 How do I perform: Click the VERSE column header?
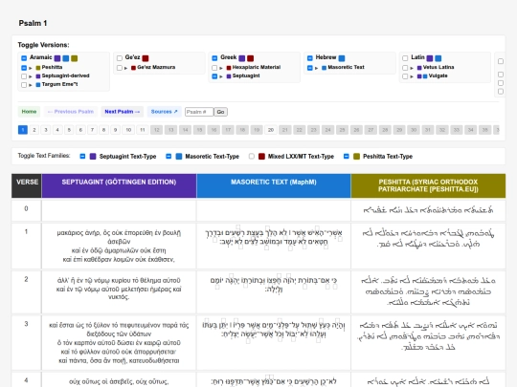pos(27,186)
